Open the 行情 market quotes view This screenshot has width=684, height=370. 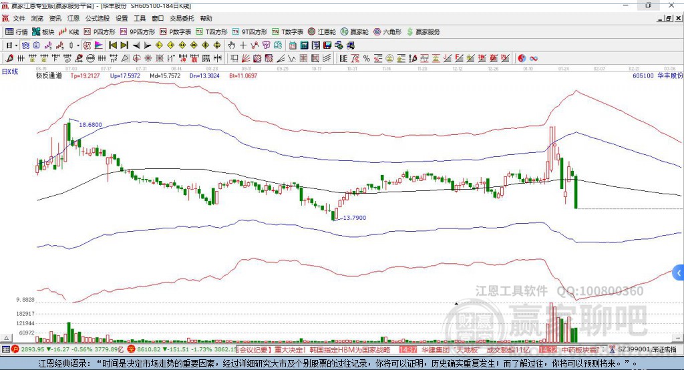pyautogui.click(x=17, y=31)
